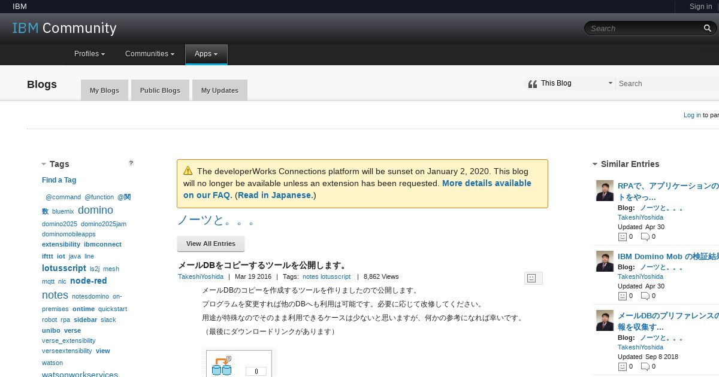The width and height of the screenshot is (719, 377).
Task: Select the notes tag in tag cloud
Action: click(x=55, y=295)
